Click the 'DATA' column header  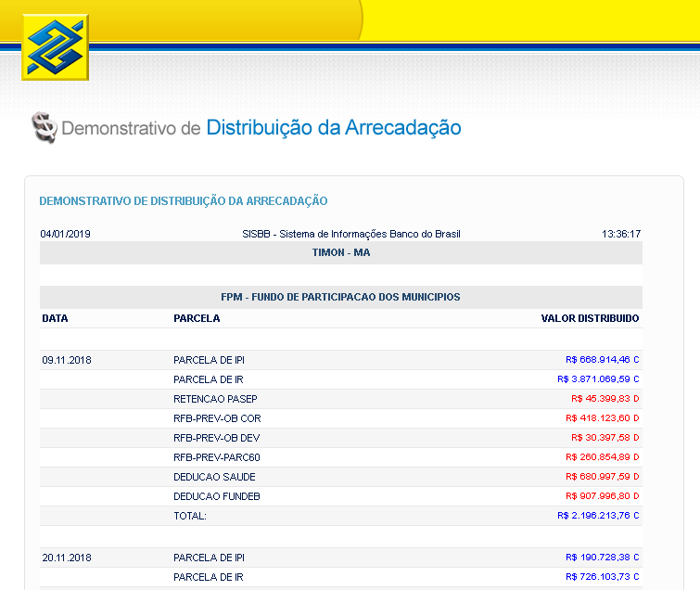[55, 318]
